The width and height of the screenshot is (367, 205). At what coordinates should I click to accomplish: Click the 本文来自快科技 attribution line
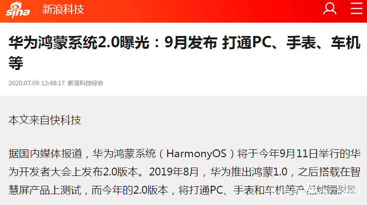[45, 120]
